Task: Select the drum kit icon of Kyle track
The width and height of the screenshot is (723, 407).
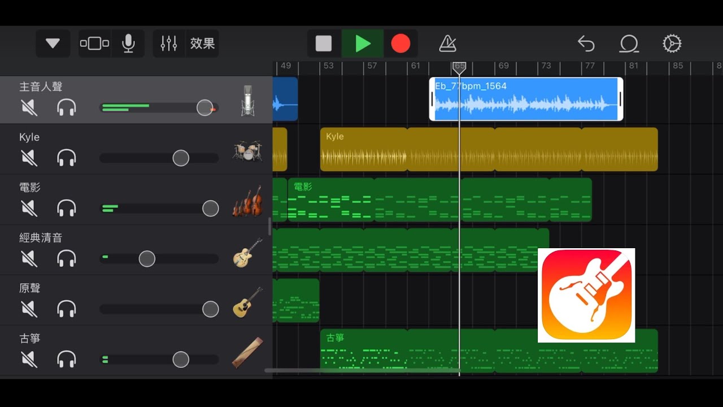Action: click(247, 151)
